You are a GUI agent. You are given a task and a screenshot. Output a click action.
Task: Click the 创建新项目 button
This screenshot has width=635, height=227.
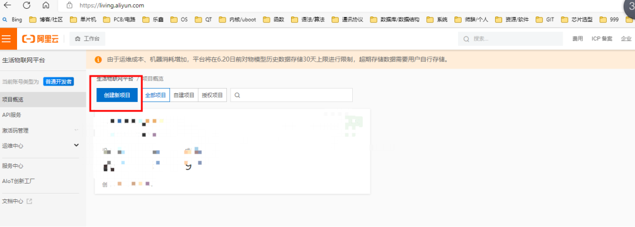(117, 95)
